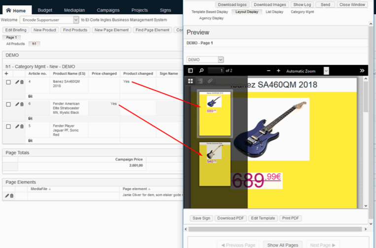This screenshot has width=376, height=248.
Task: Select the h1 product filter tab
Action: (x=34, y=44)
